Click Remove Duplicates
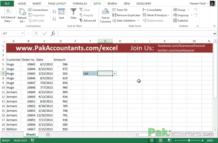Screen dimensions: 218x143 (126, 15)
